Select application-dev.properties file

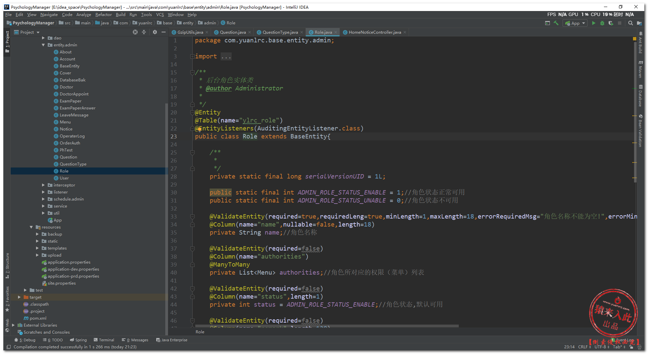73,269
